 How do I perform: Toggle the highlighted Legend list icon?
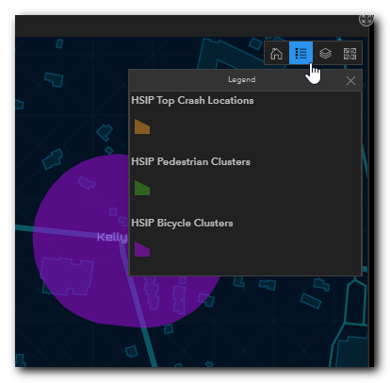(301, 53)
